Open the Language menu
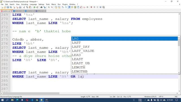Viewport: 181px width, 102px height. pos(33,4)
